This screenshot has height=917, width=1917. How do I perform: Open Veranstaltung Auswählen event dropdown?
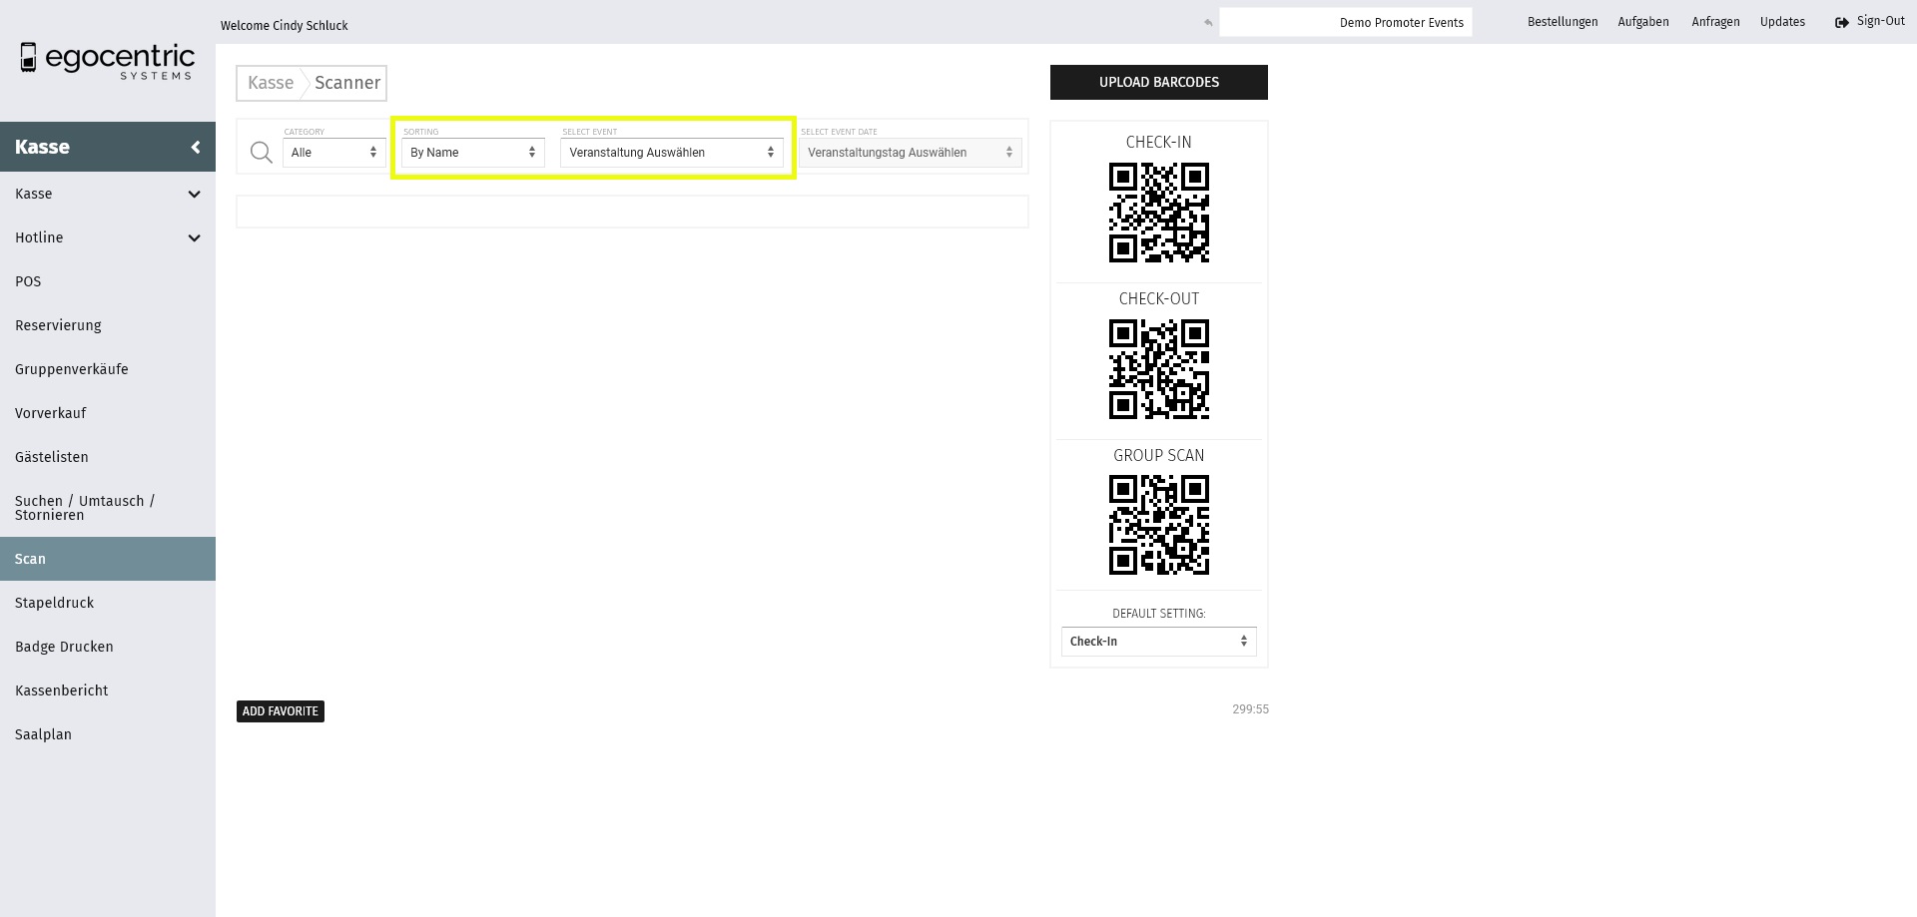pos(671,153)
